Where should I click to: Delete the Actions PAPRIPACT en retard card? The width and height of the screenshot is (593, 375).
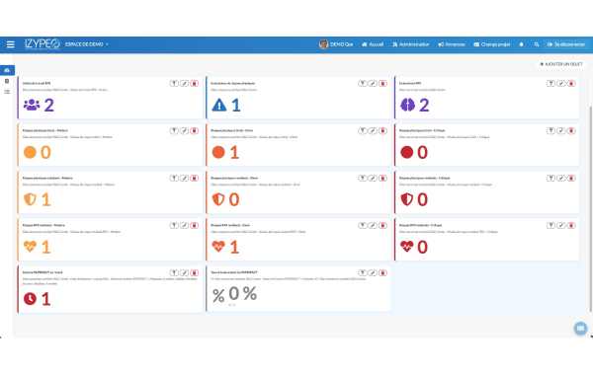(195, 272)
